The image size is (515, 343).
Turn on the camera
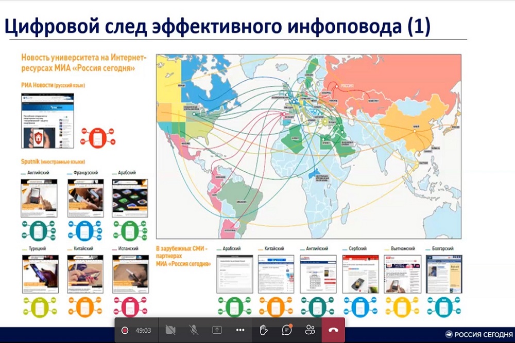(170, 330)
